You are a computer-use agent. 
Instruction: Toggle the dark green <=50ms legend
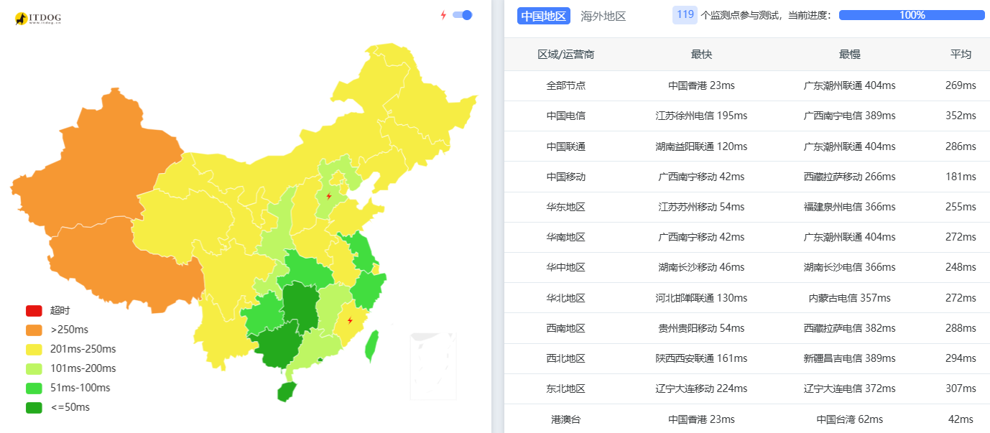coord(34,408)
